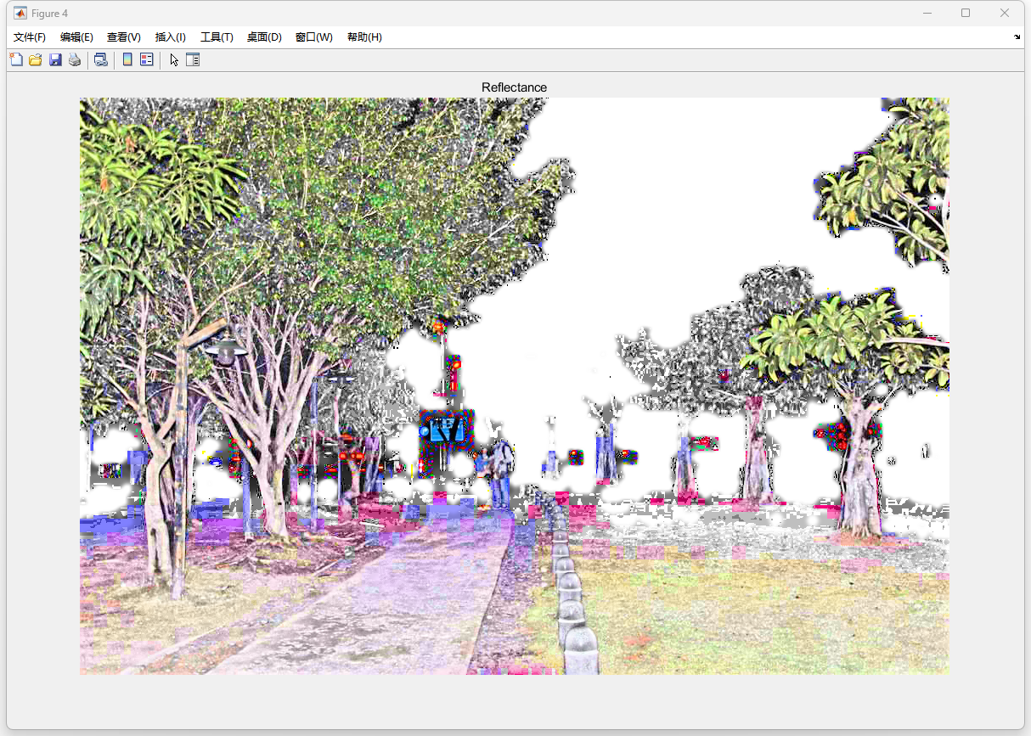Open the 窗口(W) menu
Screen dimensions: 1031x736
coord(313,37)
